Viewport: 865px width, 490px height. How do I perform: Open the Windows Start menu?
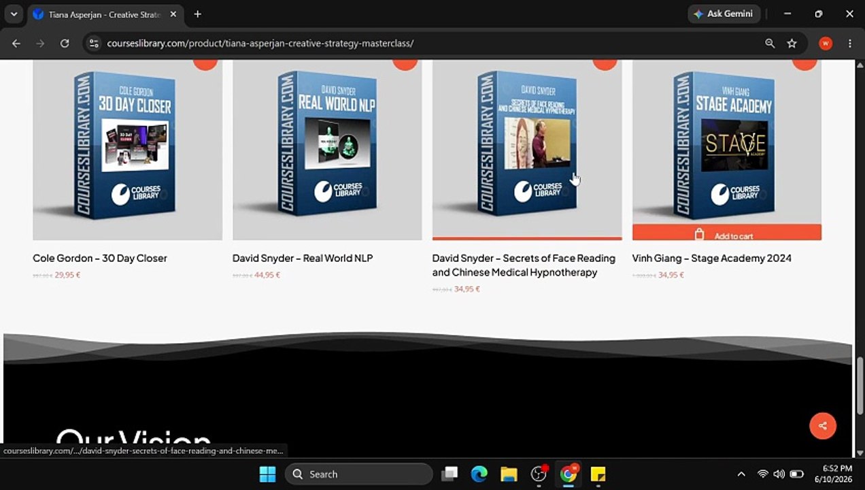pos(268,474)
